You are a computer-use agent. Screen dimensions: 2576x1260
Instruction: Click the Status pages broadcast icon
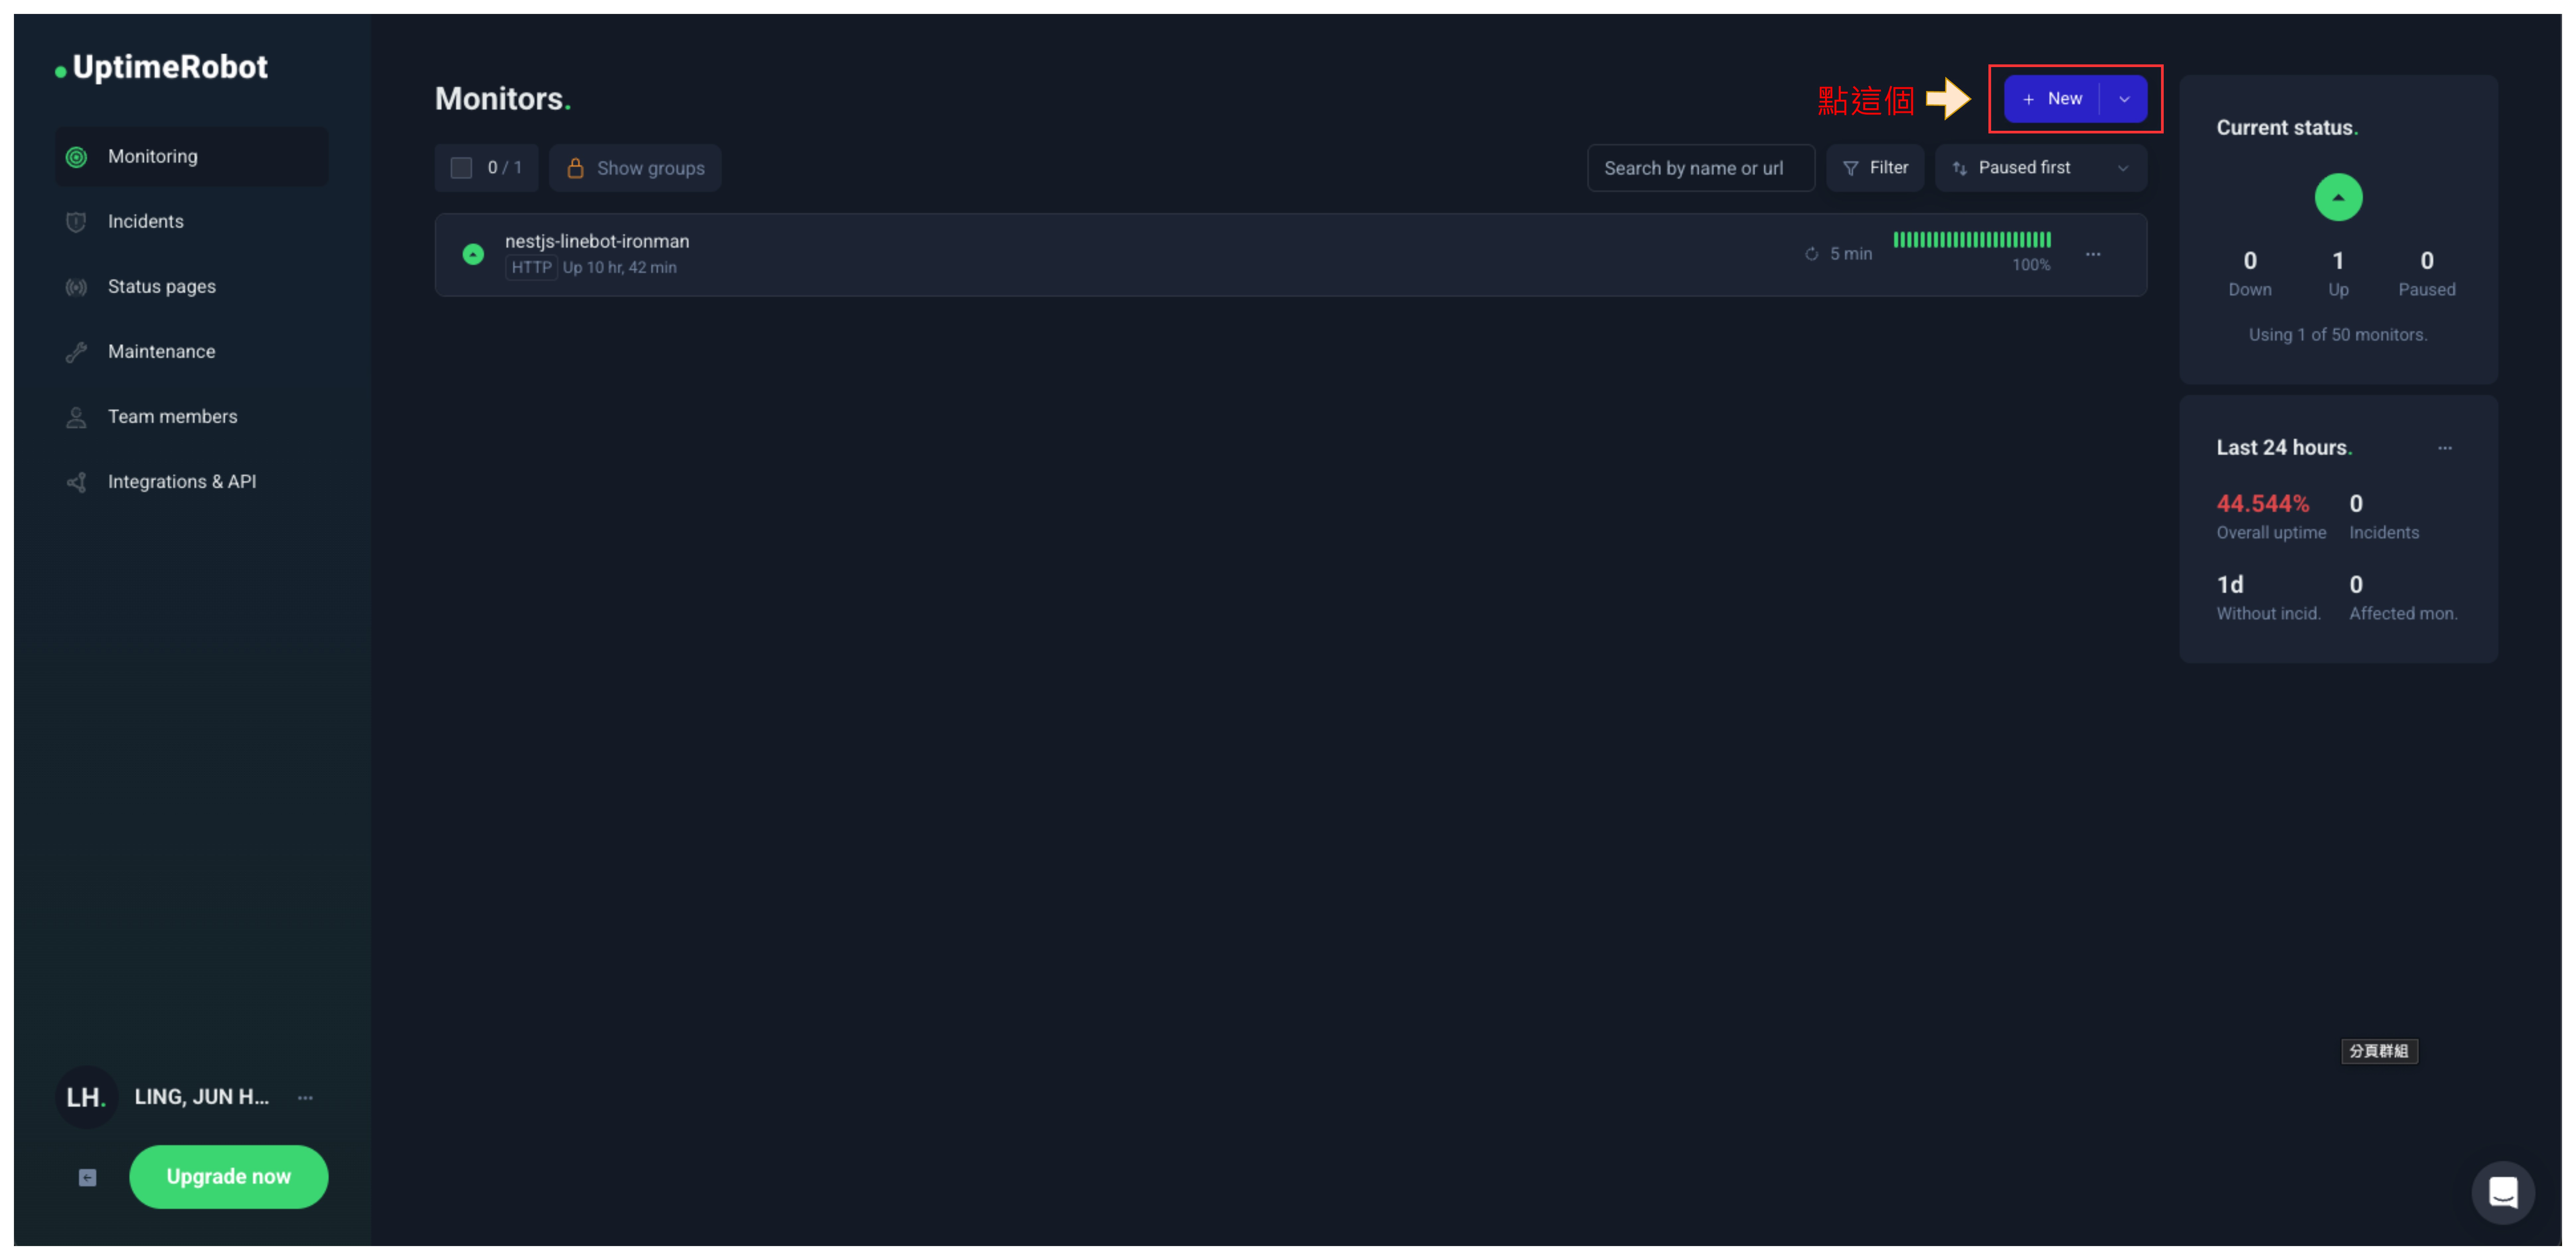pos(76,287)
